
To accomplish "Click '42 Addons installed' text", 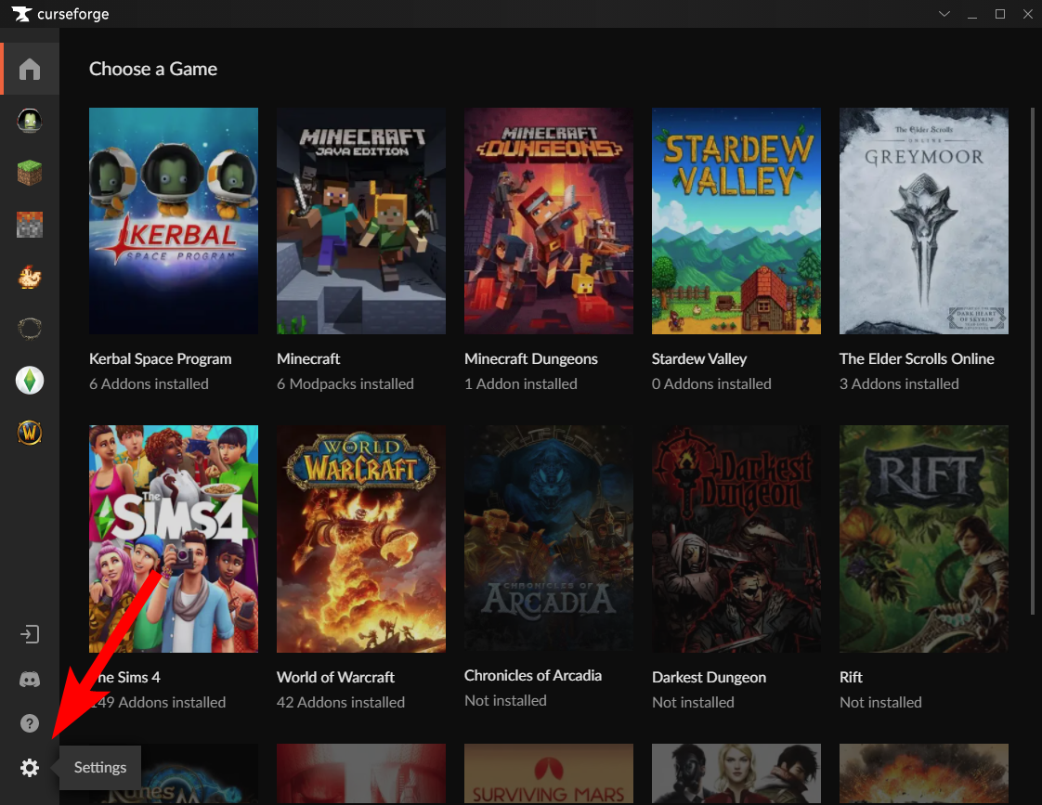I will (x=340, y=702).
